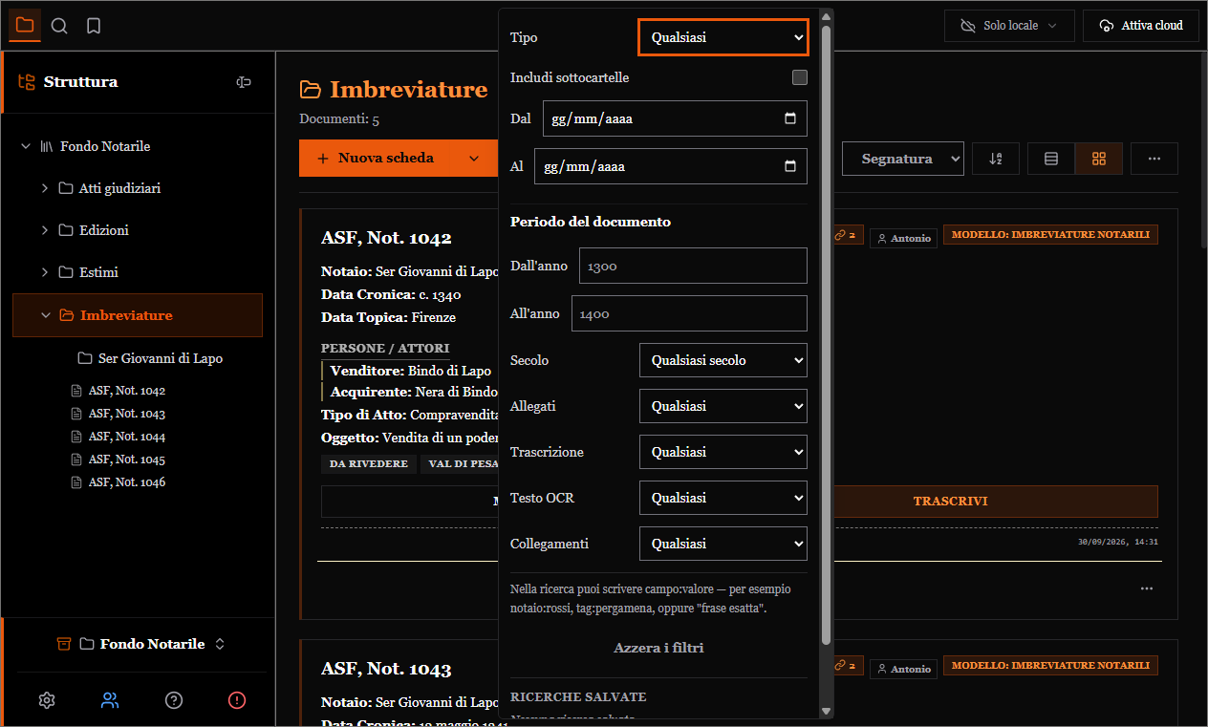Click the Dall'anno input field
Image resolution: width=1208 pixels, height=727 pixels.
click(693, 266)
